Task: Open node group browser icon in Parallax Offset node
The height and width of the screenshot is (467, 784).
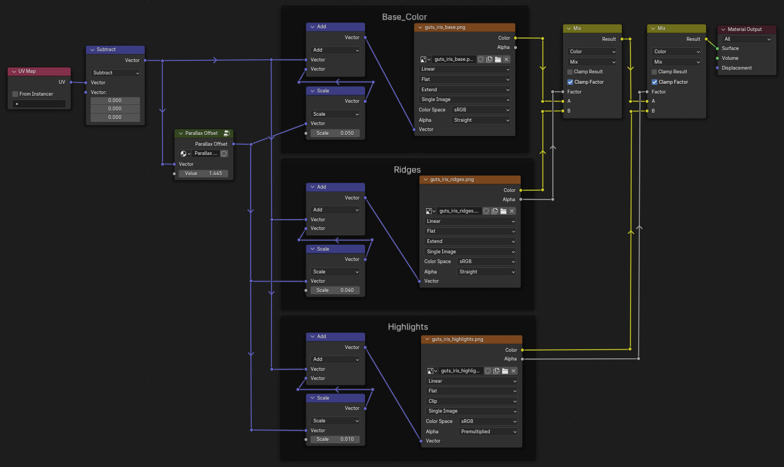Action: click(x=183, y=153)
